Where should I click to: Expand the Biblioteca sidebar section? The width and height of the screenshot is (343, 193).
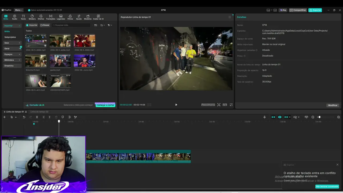pos(12,60)
